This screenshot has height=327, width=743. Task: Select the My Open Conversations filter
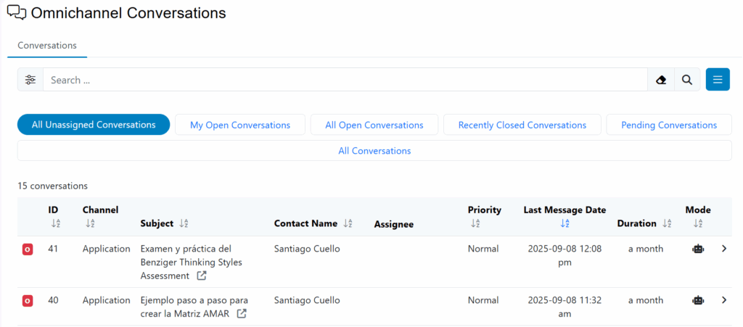(240, 125)
